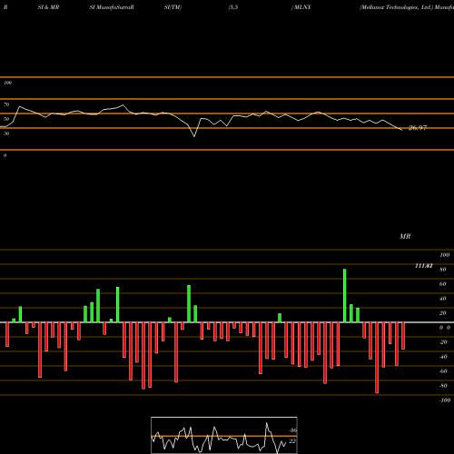Click the "SI & MR" header text

[48, 7]
